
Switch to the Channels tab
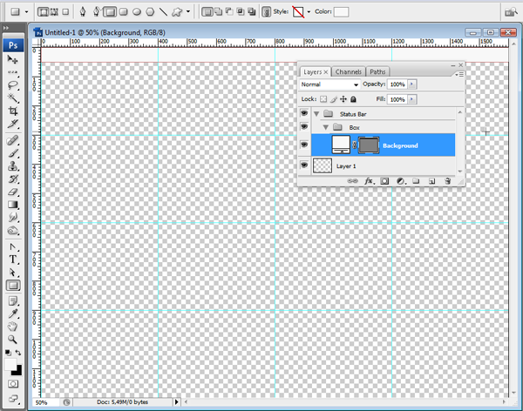click(348, 71)
